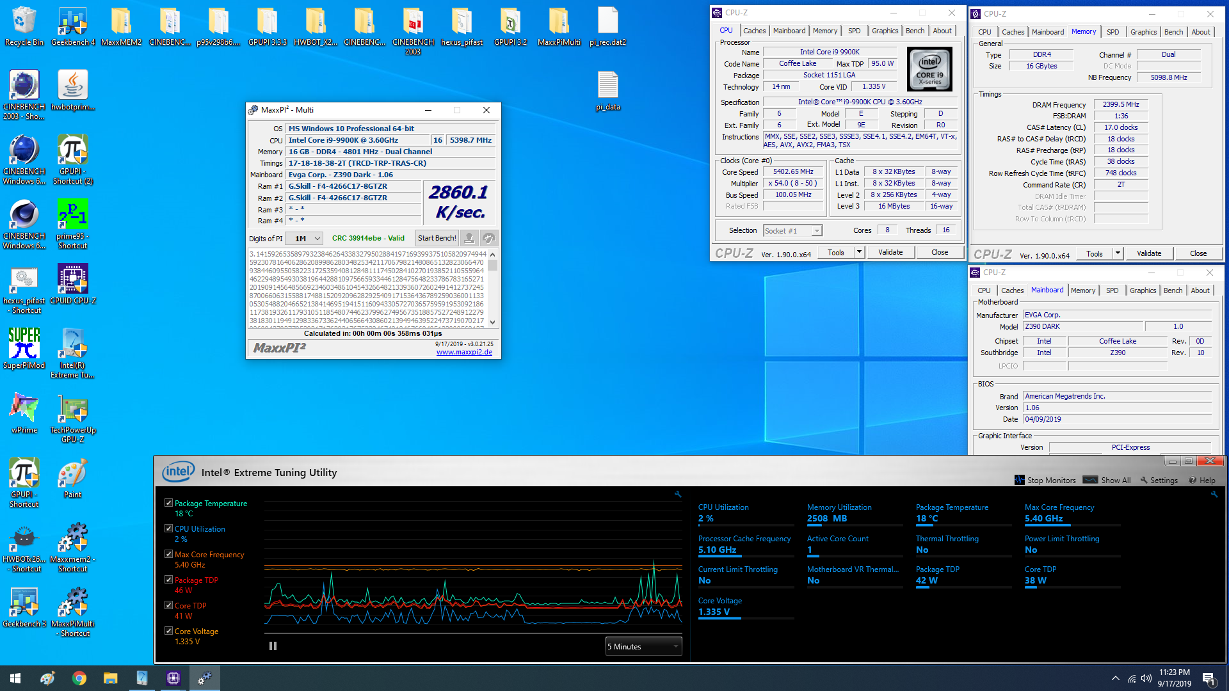Open the Paint desktop icon

(x=73, y=478)
